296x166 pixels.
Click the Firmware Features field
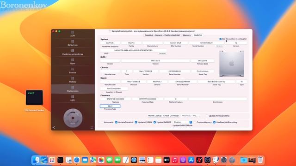click(x=115, y=99)
